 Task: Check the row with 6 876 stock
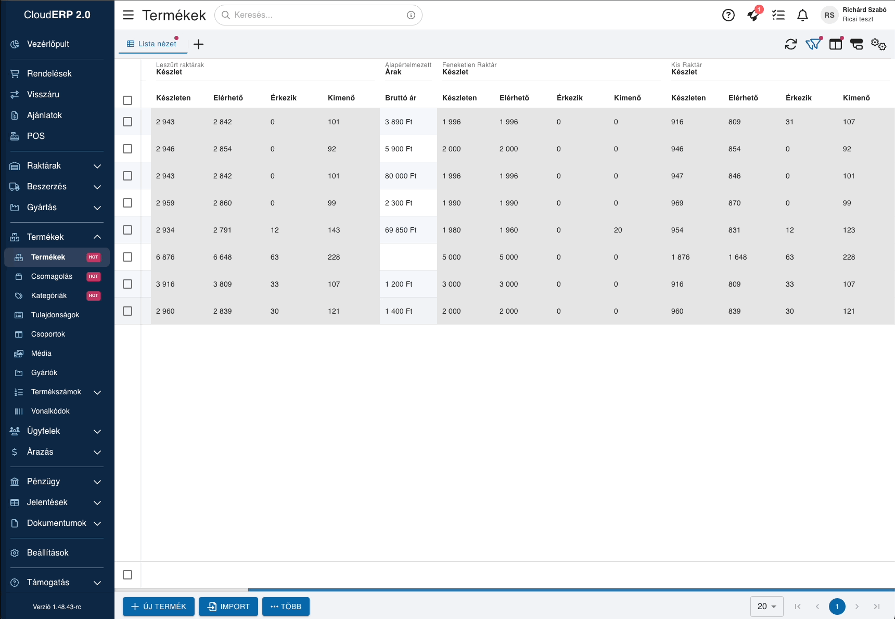click(x=127, y=257)
